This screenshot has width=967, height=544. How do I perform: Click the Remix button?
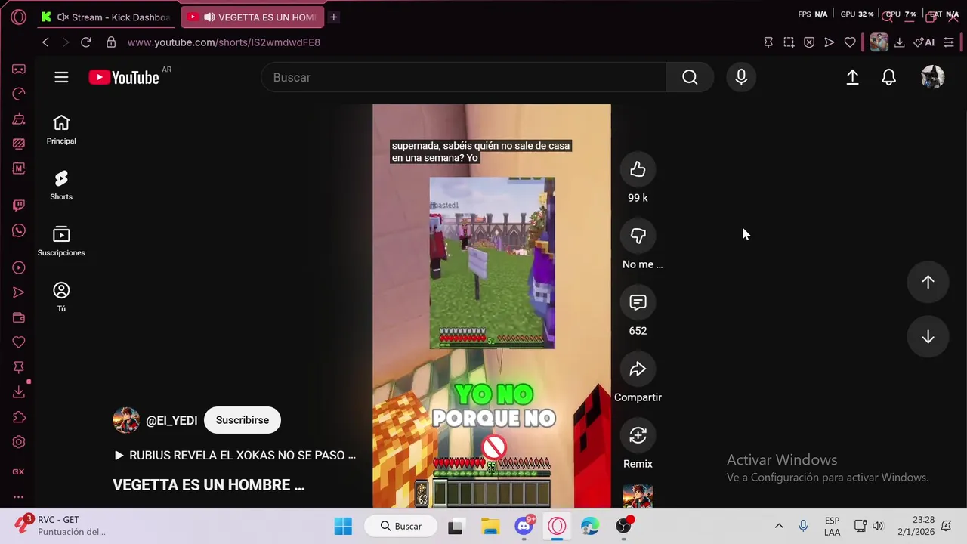[x=638, y=435]
